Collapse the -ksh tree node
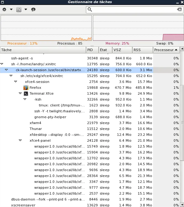 [x=25, y=99]
